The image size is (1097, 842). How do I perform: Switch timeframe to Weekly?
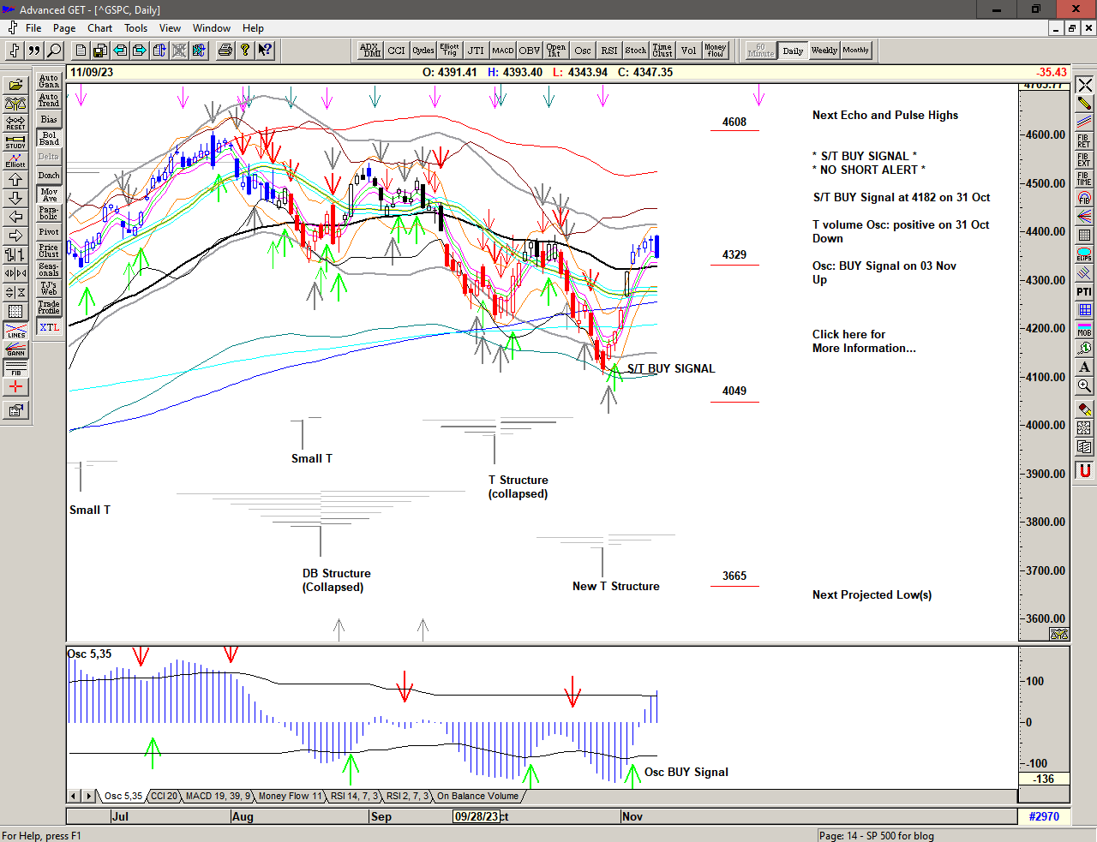pyautogui.click(x=824, y=51)
